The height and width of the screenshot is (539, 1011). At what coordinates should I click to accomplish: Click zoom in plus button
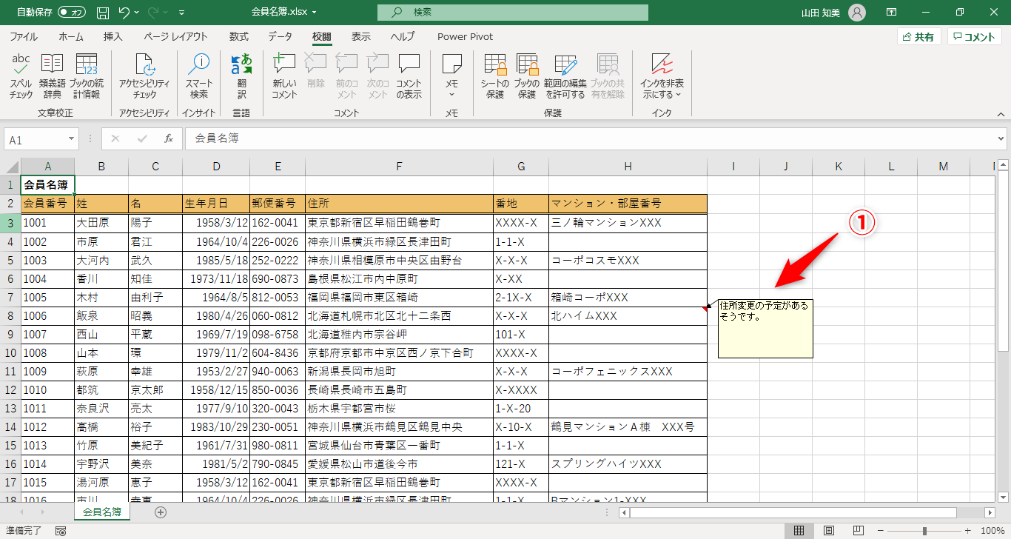966,531
